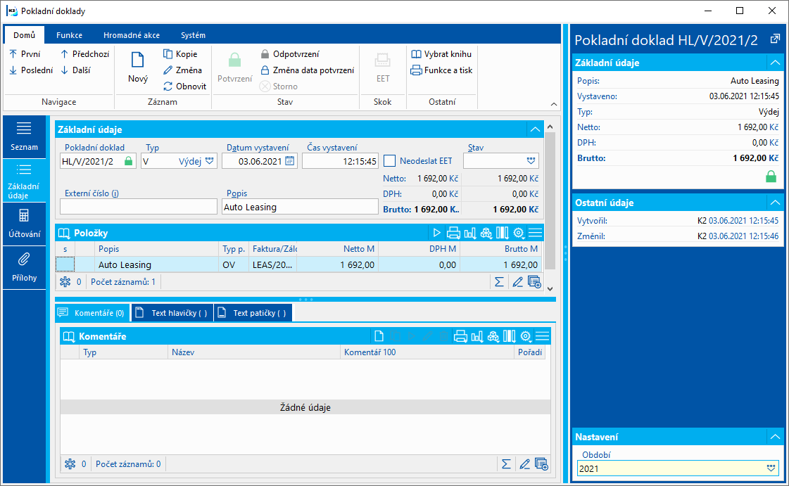
Task: Open the Základní údaje sidebar section
Action: (24, 181)
